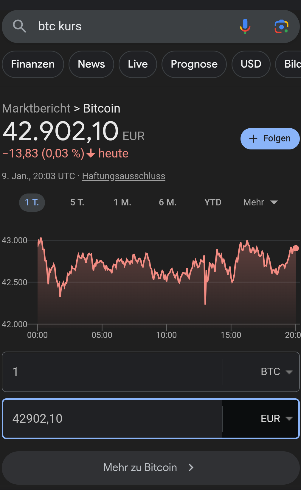Viewport: 301px width, 490px height.
Task: Select the Prognose filter chip
Action: pyautogui.click(x=194, y=64)
